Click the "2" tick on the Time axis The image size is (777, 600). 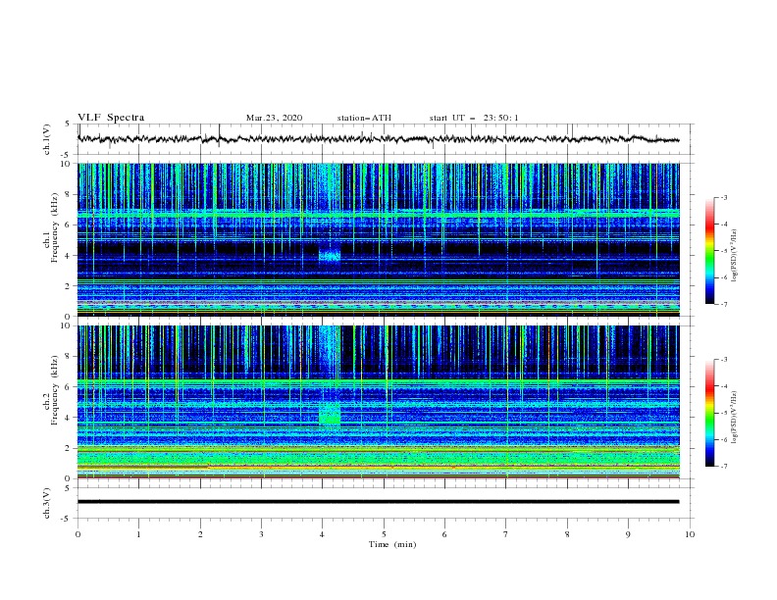(x=200, y=534)
